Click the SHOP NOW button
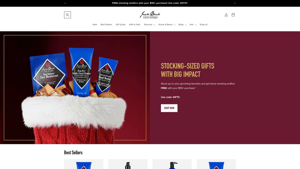The height and width of the screenshot is (169, 300). pos(169,108)
